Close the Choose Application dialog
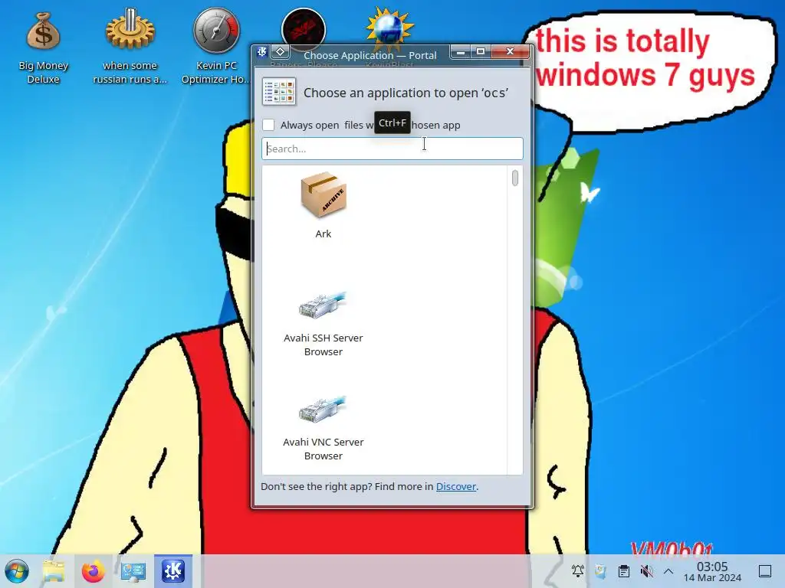Image resolution: width=785 pixels, height=588 pixels. (510, 51)
